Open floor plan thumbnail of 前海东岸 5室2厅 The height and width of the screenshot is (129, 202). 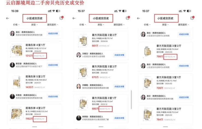point(17,82)
